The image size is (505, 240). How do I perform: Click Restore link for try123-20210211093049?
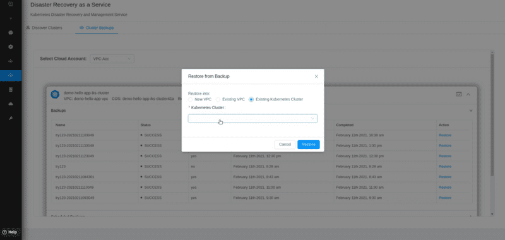pos(445,198)
